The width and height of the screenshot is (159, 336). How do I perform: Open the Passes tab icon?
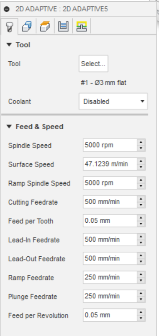click(x=63, y=26)
